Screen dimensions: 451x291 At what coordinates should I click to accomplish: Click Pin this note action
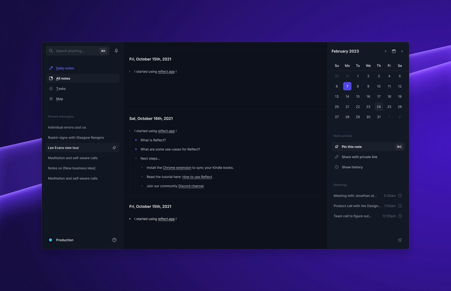click(368, 147)
